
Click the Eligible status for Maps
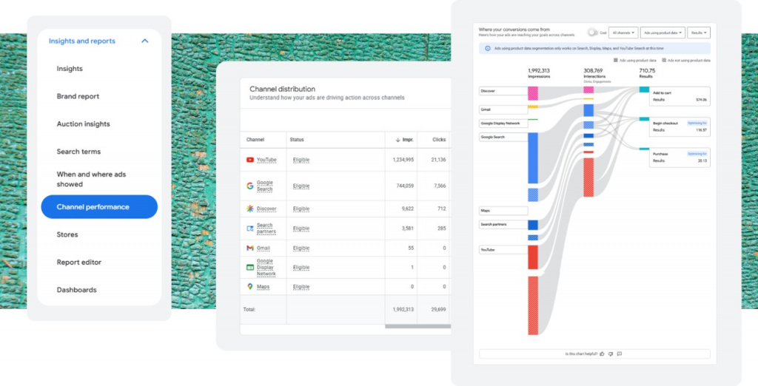coord(301,286)
